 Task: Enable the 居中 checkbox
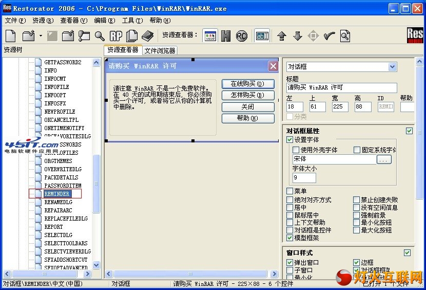(x=289, y=207)
